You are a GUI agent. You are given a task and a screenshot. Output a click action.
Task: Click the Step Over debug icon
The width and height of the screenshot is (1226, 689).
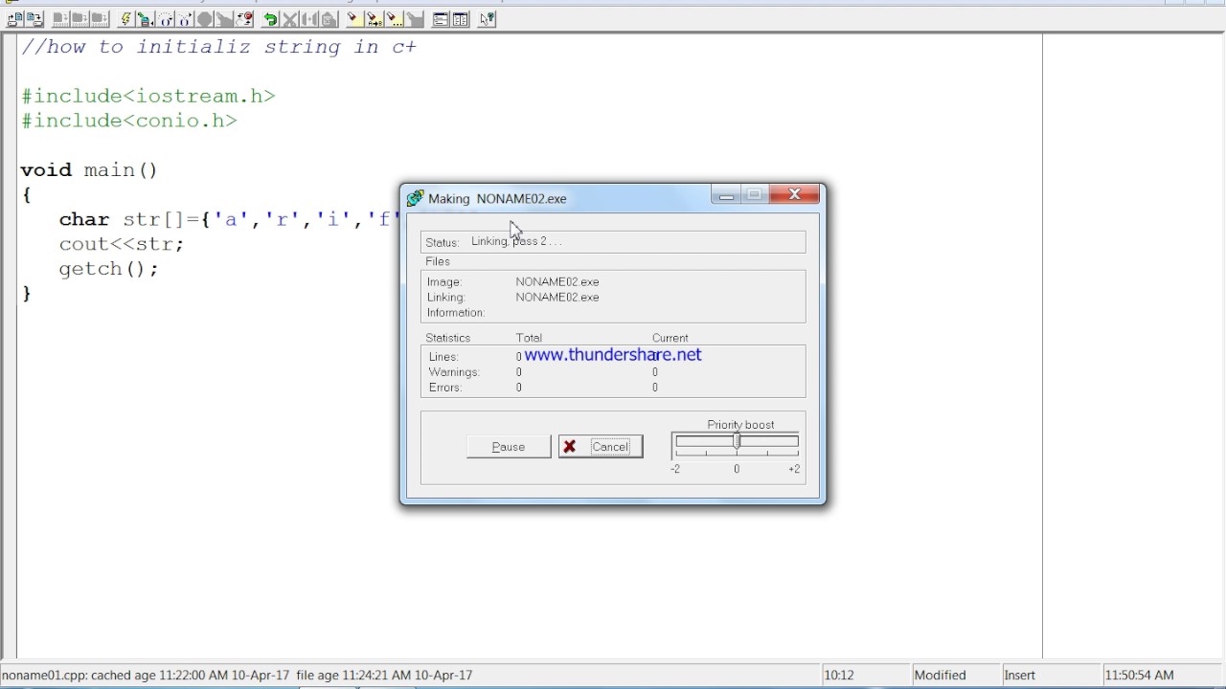click(165, 19)
